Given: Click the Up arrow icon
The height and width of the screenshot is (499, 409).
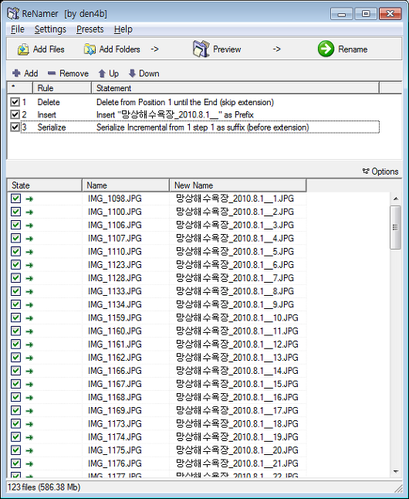Looking at the screenshot, I should [102, 73].
